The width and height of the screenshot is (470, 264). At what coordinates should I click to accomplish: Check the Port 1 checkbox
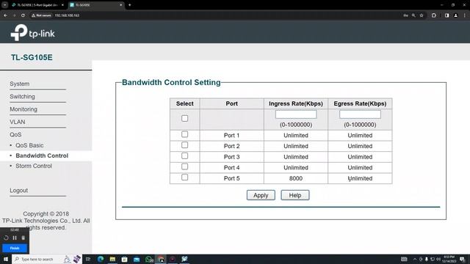(184, 134)
